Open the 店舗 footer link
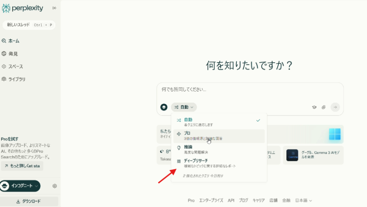Viewport: 367px width, 207px height. click(273, 201)
